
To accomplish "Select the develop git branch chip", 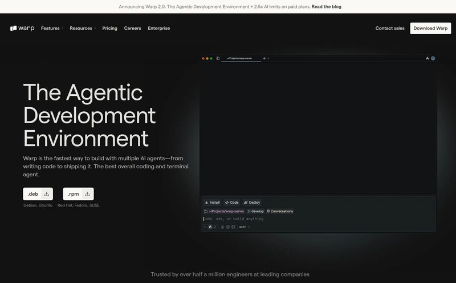I will coord(255,211).
